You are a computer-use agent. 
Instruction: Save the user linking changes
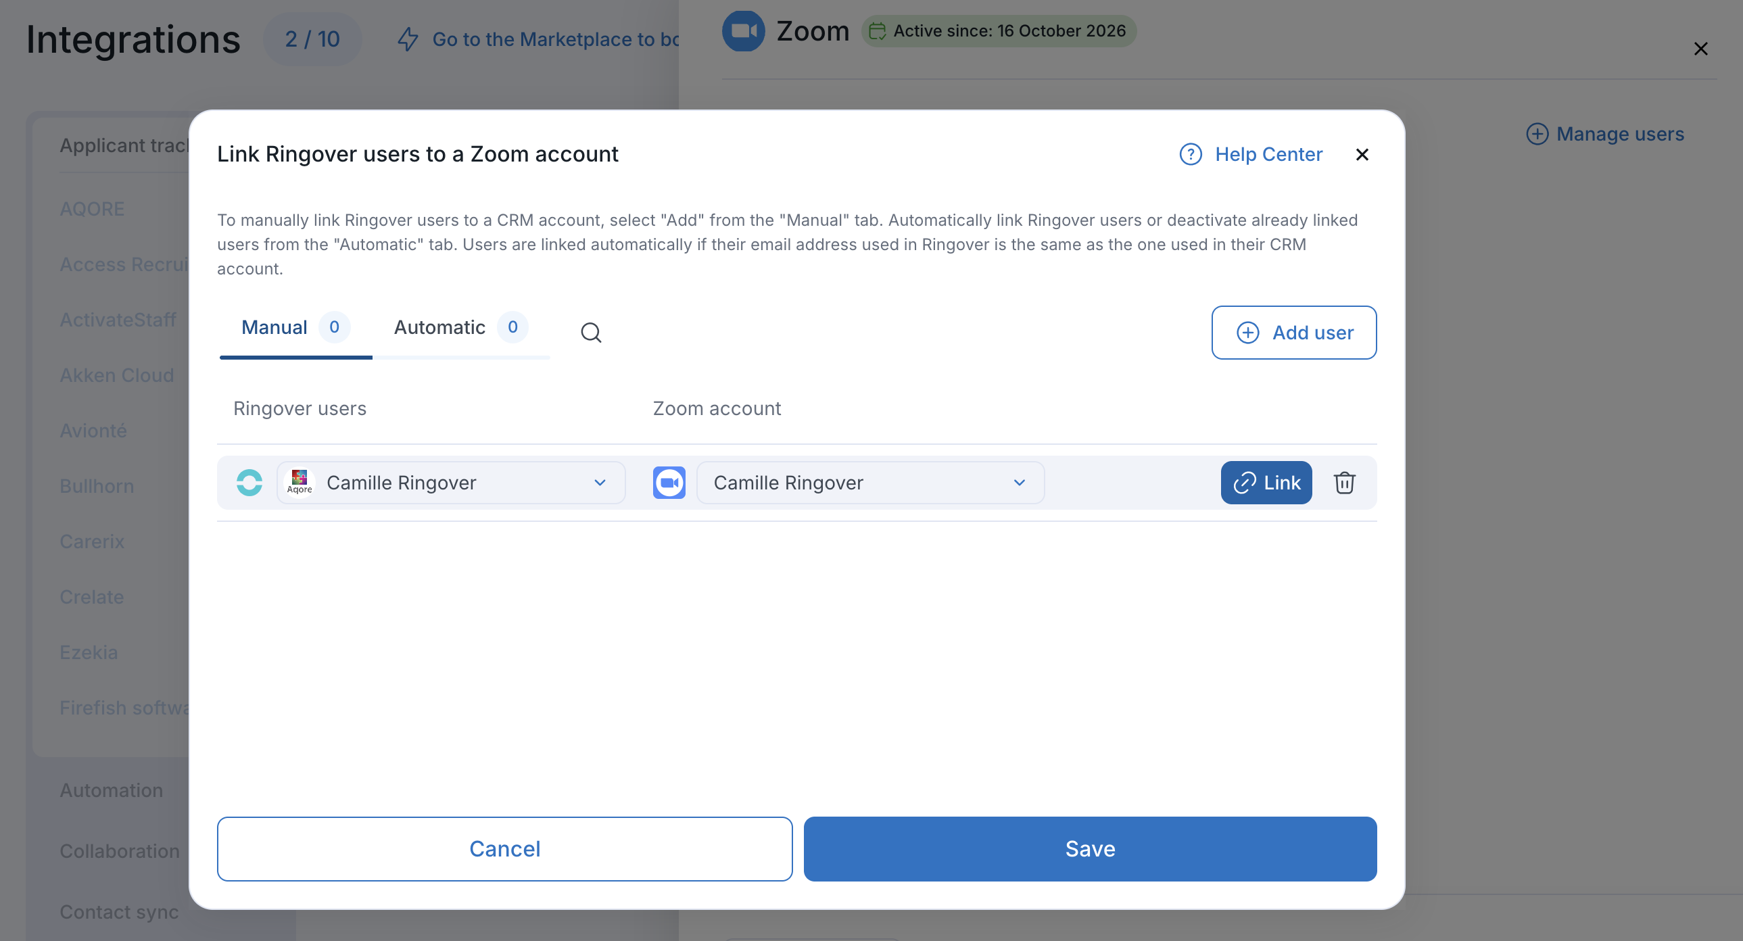1089,848
